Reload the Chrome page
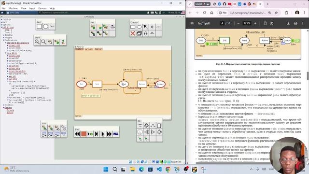 tap(204, 13)
